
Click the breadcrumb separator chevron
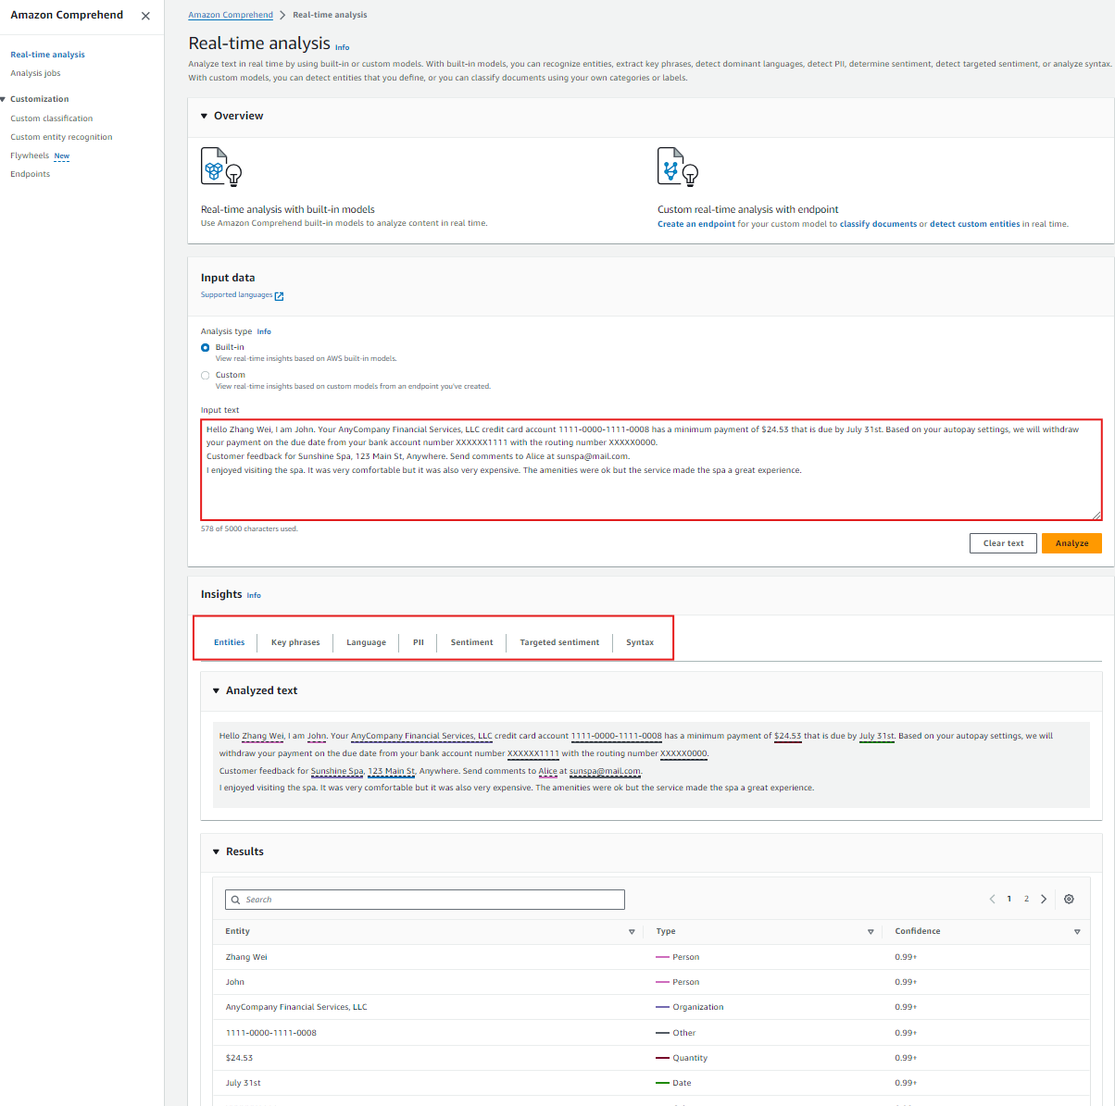tap(282, 15)
